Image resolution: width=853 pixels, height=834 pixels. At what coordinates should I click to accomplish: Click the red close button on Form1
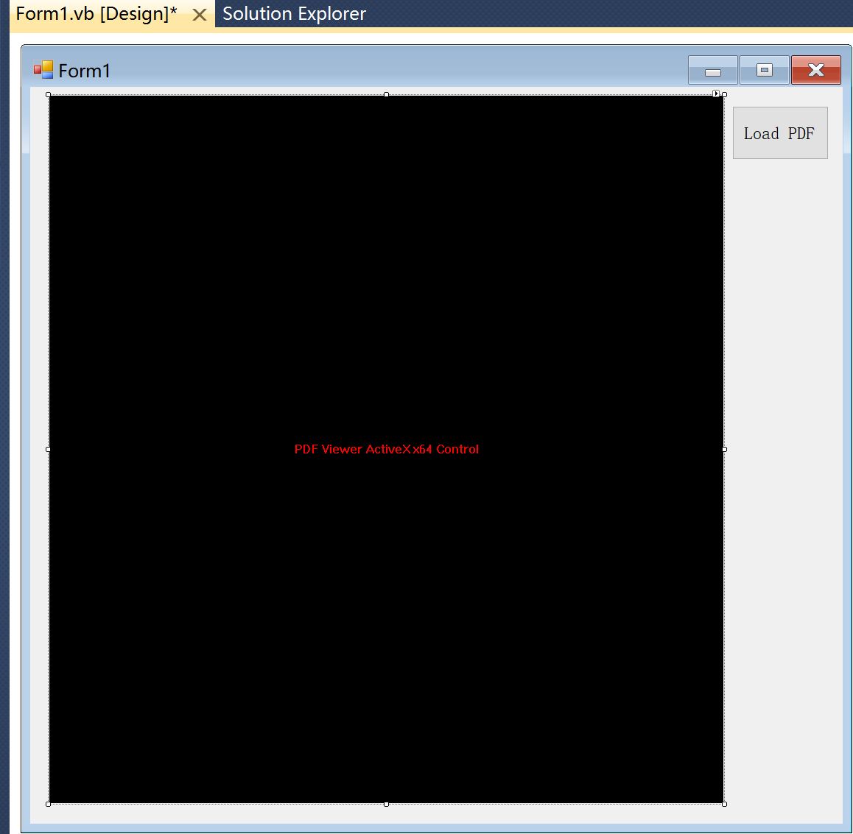point(816,71)
